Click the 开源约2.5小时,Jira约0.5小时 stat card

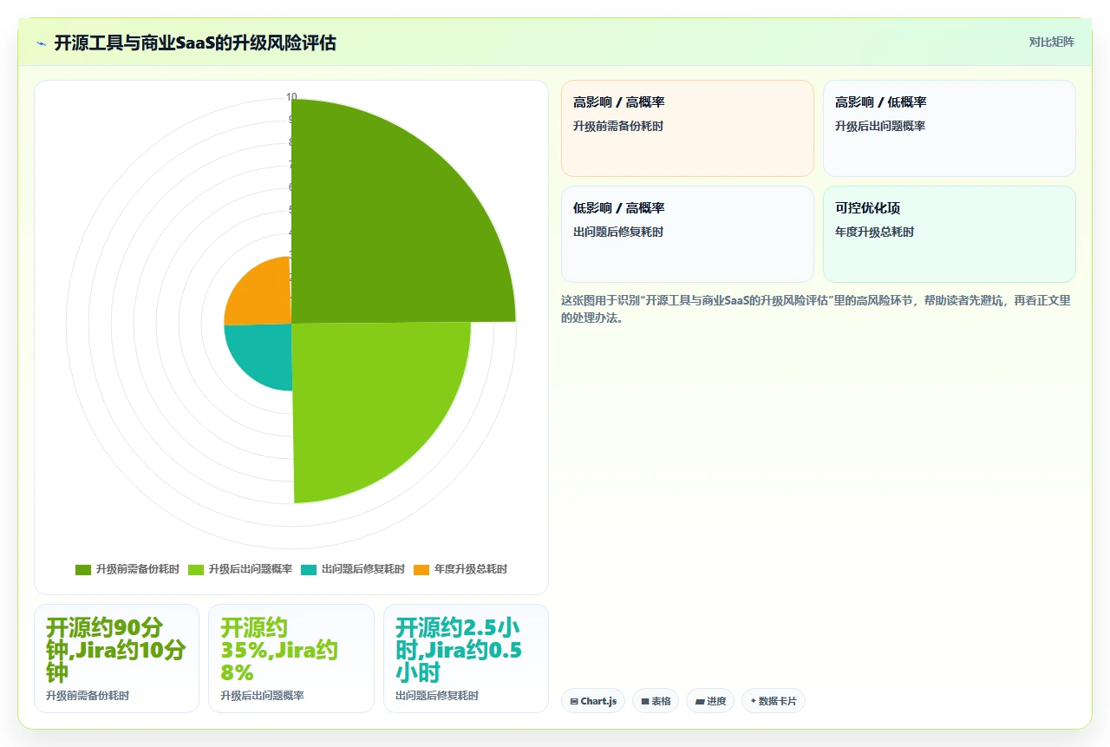[466, 659]
